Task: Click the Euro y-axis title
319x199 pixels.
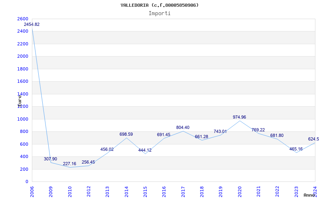Action: (20, 101)
